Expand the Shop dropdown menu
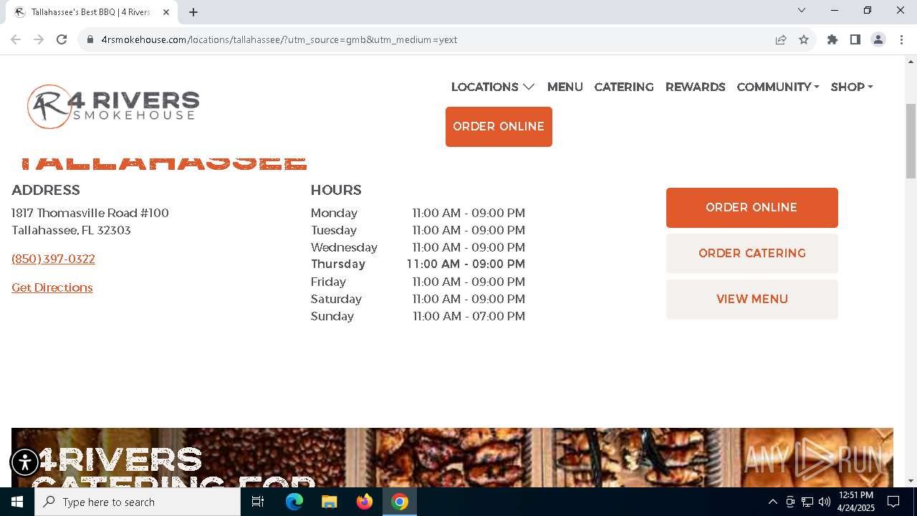Image resolution: width=917 pixels, height=516 pixels. pyautogui.click(x=852, y=87)
